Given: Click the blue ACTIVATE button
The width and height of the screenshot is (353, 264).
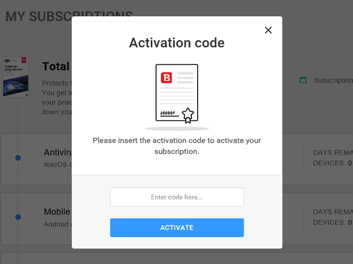Looking at the screenshot, I should pyautogui.click(x=177, y=228).
